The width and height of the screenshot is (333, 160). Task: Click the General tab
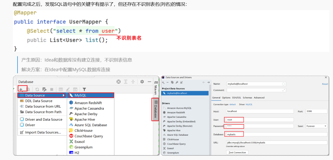click(x=217, y=97)
